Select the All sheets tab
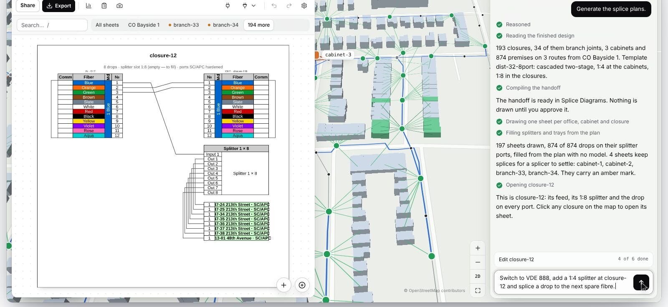The image size is (668, 307). coord(107,25)
